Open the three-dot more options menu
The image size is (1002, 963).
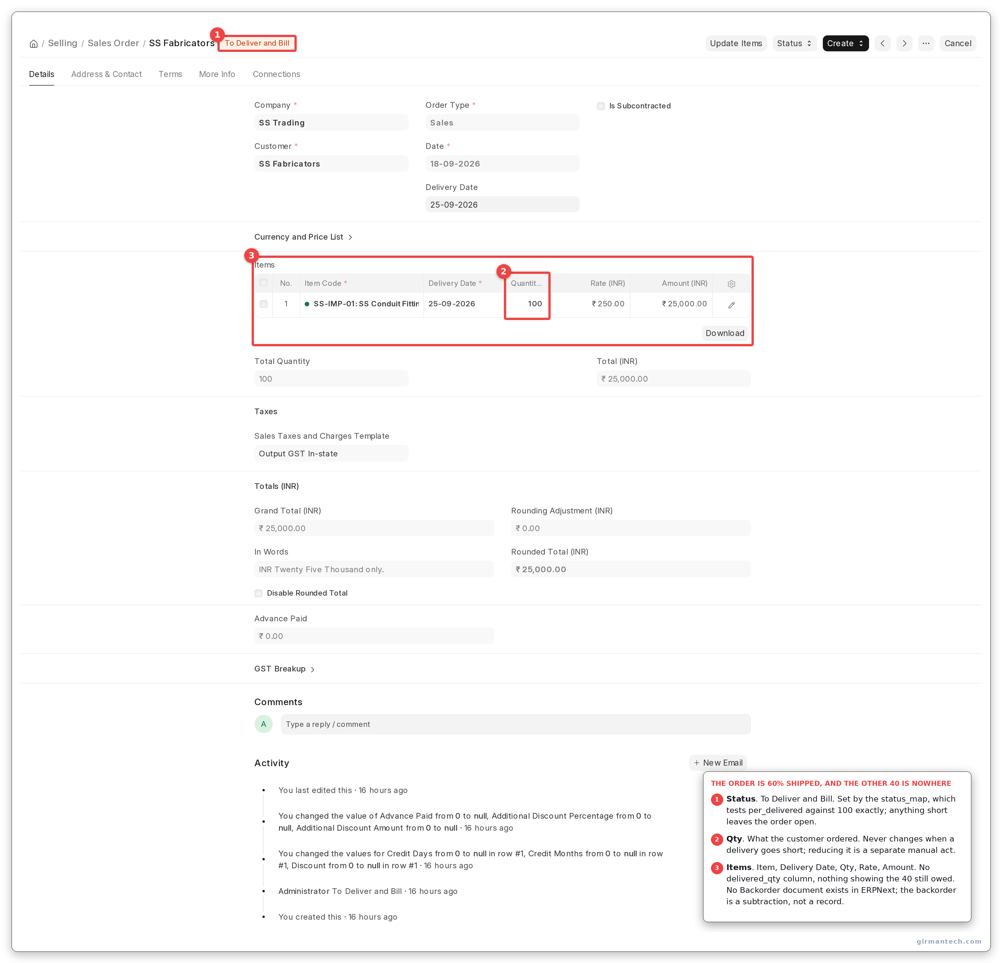click(x=926, y=43)
